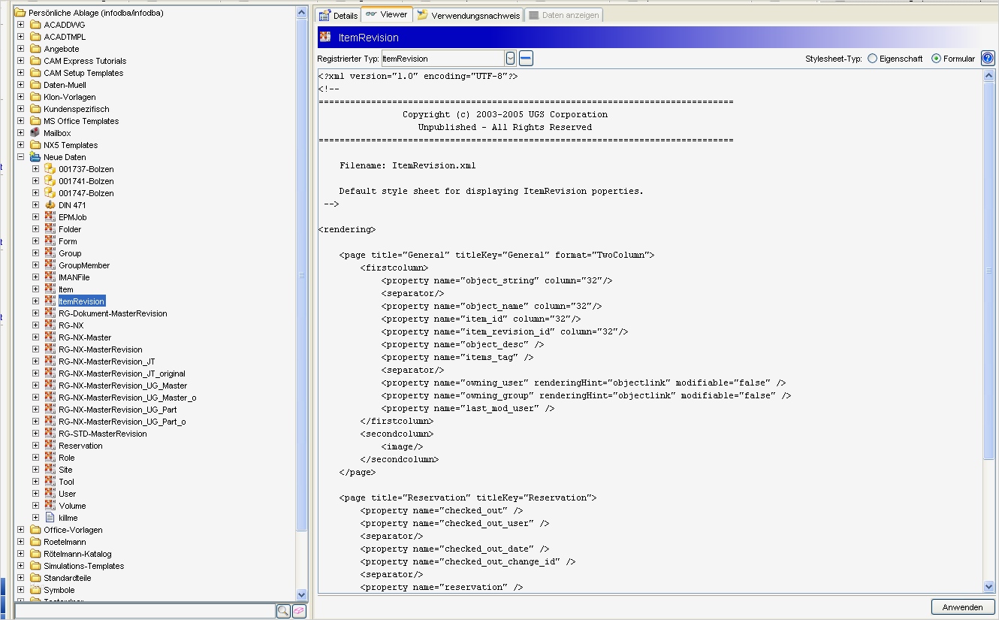Select the RG-NX-MasterRevision_UG_Part_o tree item
This screenshot has height=620, width=999.
pos(122,422)
